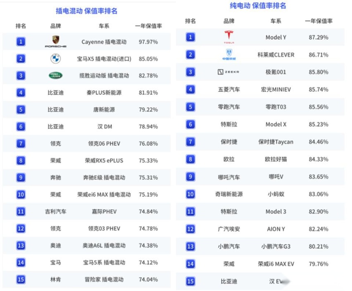
Task: Click the 75.19% retention value
Action: pyautogui.click(x=148, y=195)
